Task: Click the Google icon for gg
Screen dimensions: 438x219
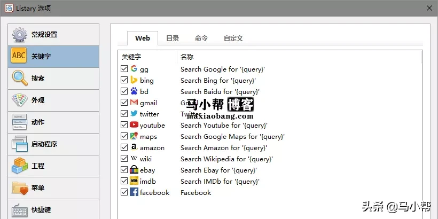Action: pyautogui.click(x=134, y=69)
